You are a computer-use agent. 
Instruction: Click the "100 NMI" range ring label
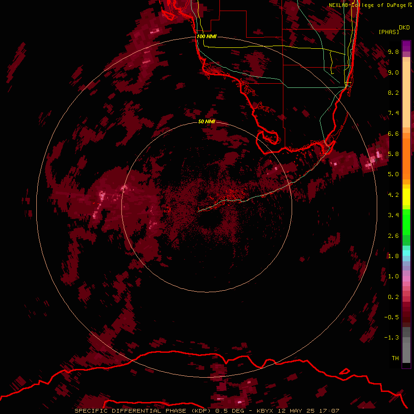(x=207, y=36)
